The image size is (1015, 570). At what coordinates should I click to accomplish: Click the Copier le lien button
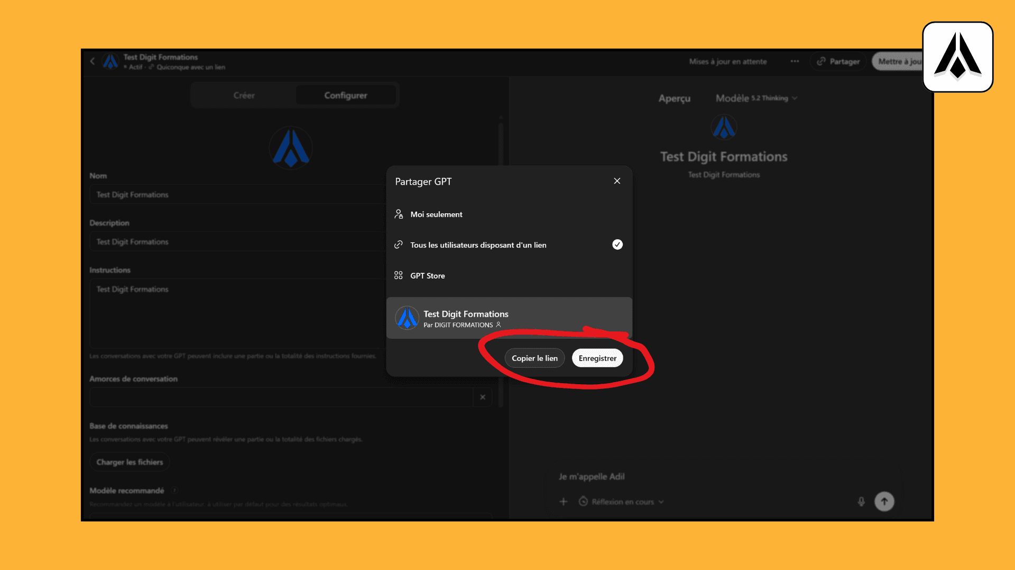(x=534, y=358)
